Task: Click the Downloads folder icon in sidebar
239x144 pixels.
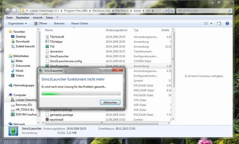Action: point(13,41)
